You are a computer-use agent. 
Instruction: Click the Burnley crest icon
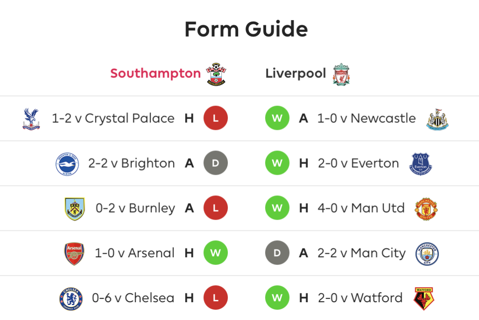(x=74, y=209)
